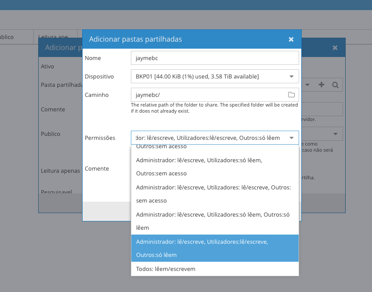372x292 pixels.
Task: Expand the Dispositivo dropdown arrow
Action: (x=291, y=77)
